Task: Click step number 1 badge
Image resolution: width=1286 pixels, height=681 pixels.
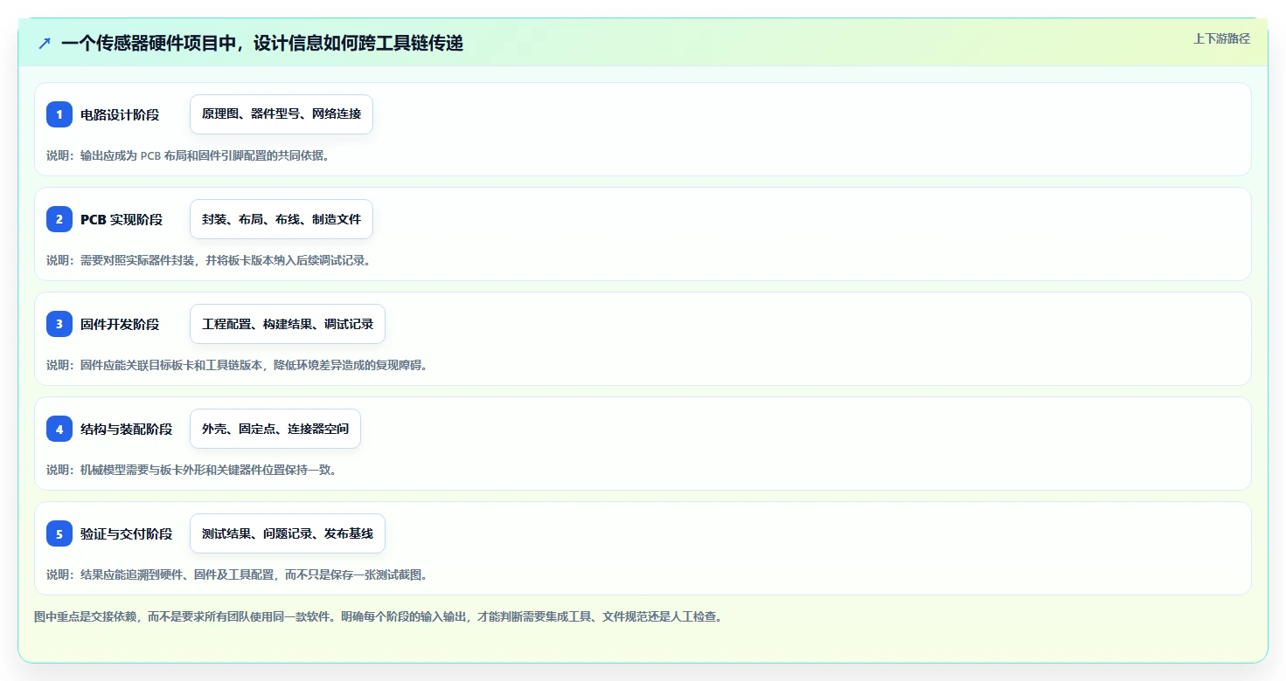Action: [x=59, y=114]
